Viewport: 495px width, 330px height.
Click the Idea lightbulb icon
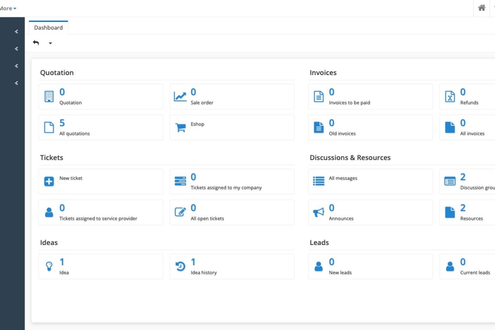tap(49, 266)
